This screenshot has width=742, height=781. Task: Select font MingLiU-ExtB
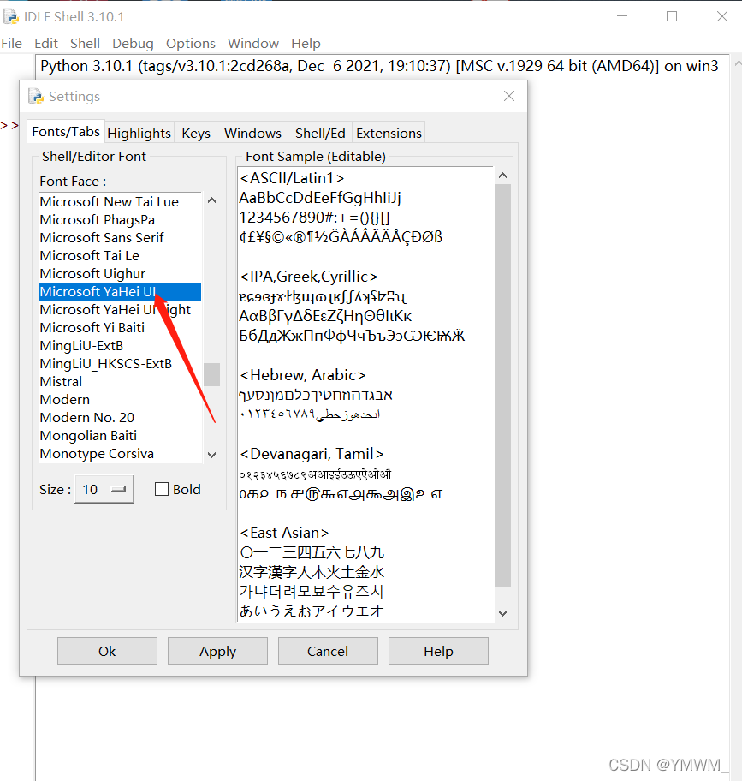(x=120, y=345)
